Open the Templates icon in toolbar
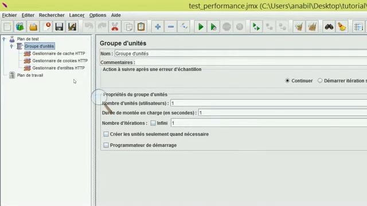 pos(20,27)
